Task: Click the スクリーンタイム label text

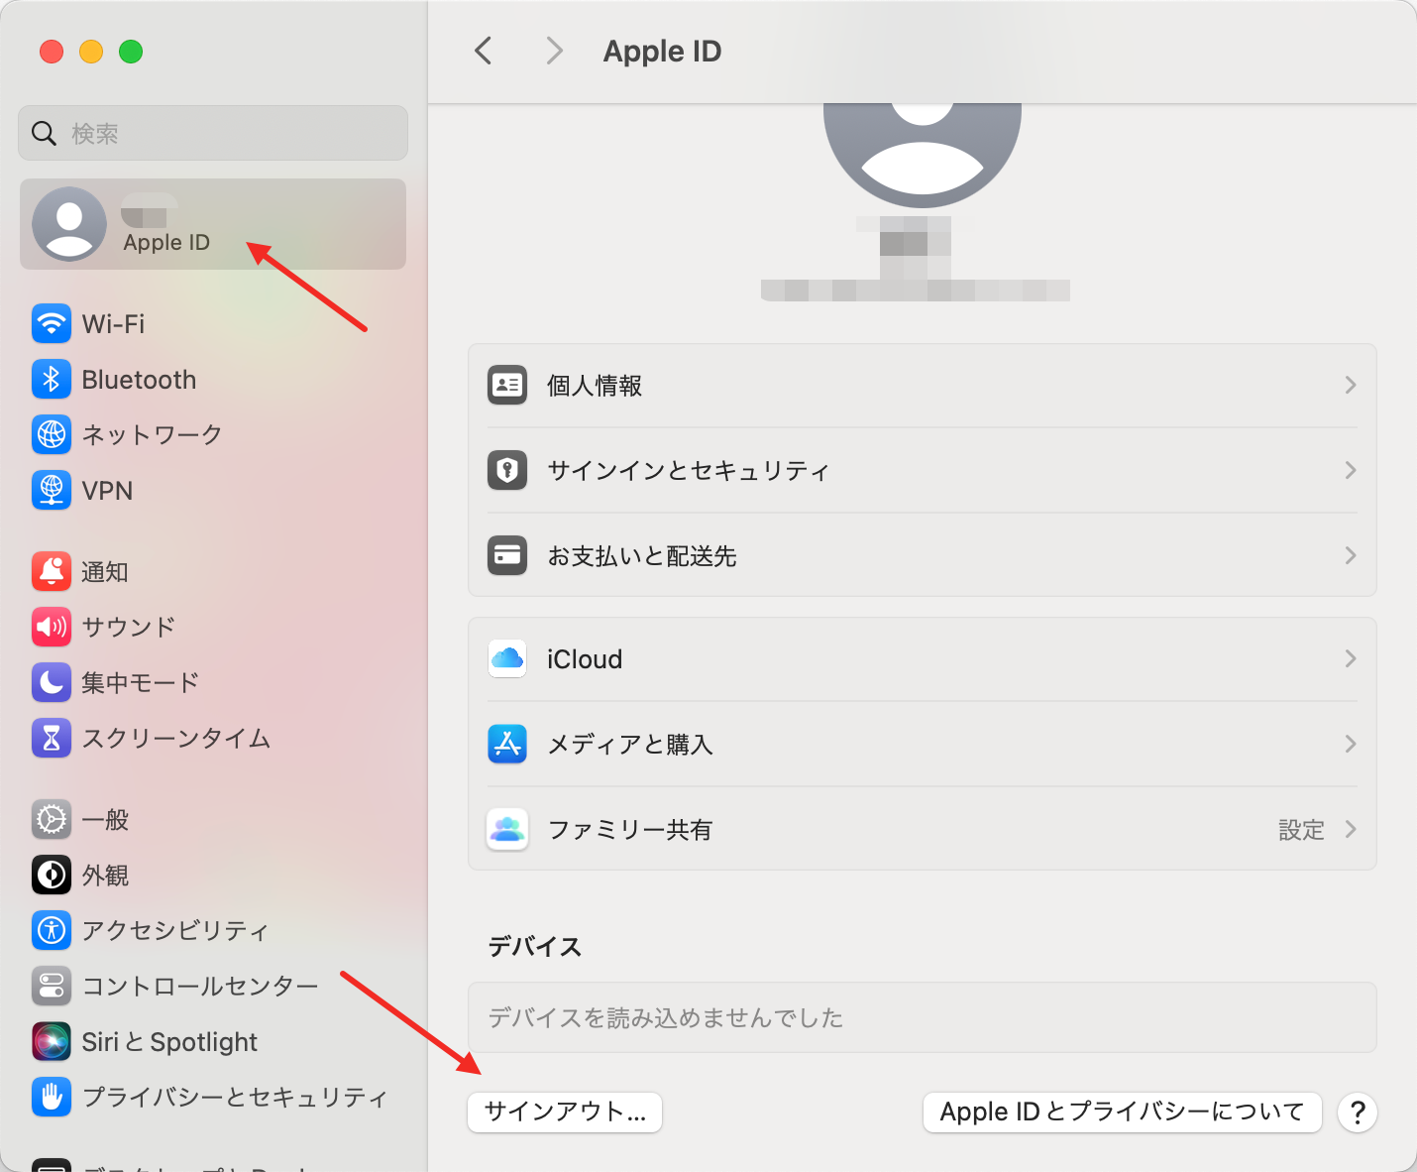Action: [176, 738]
